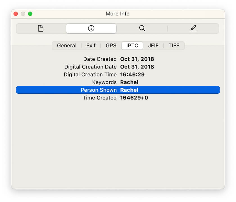The image size is (236, 202).
Task: Switch to the JFIF tab
Action: [x=153, y=45]
